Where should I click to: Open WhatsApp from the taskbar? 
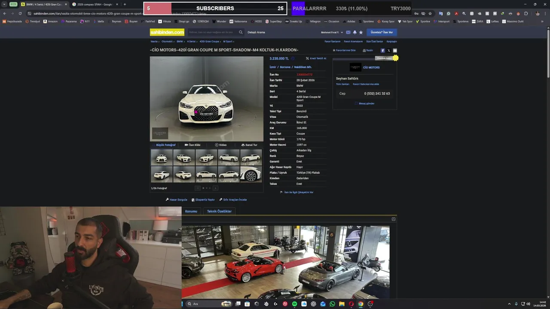[x=332, y=304]
